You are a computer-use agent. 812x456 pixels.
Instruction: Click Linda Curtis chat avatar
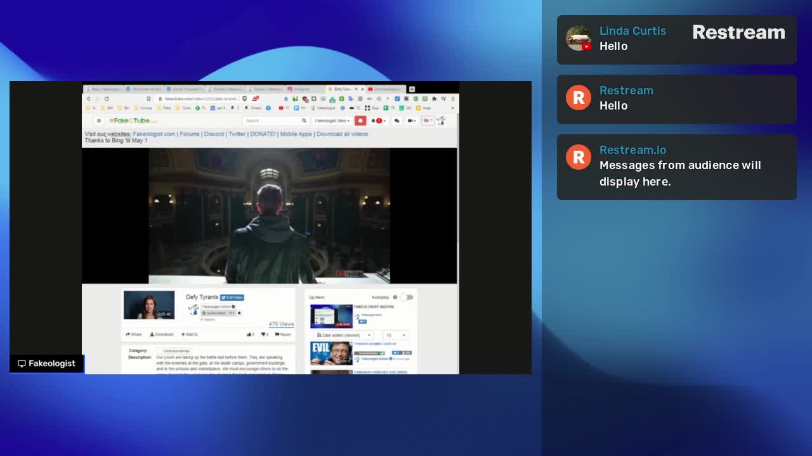click(x=579, y=38)
